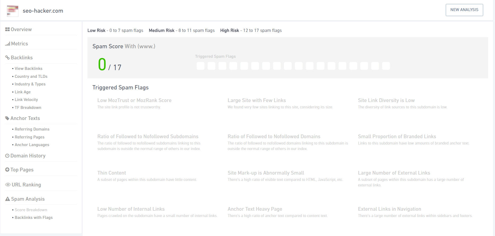Click the first triggered spam flag box
Viewport: 495px width, 236px height.
(200, 66)
